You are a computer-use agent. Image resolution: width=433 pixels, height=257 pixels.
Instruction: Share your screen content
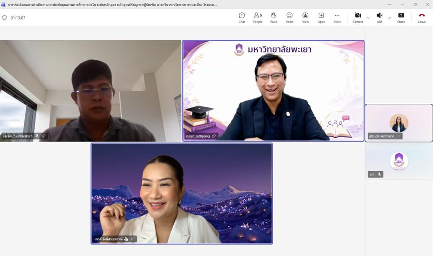[401, 18]
